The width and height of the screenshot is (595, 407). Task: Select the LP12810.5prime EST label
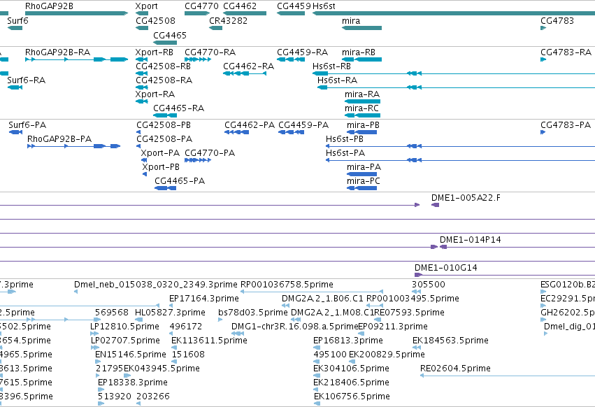(x=125, y=327)
